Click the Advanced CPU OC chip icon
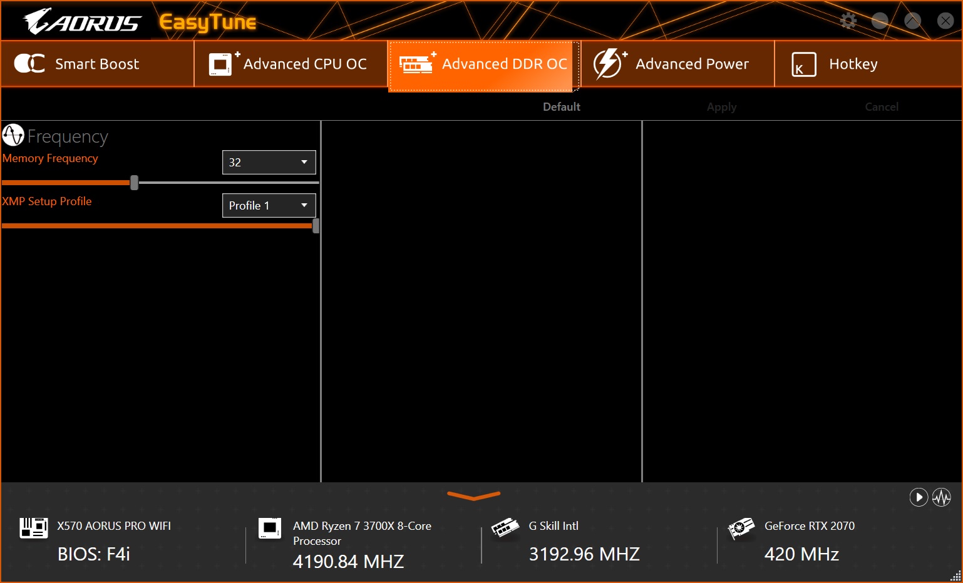963x583 pixels. point(224,63)
